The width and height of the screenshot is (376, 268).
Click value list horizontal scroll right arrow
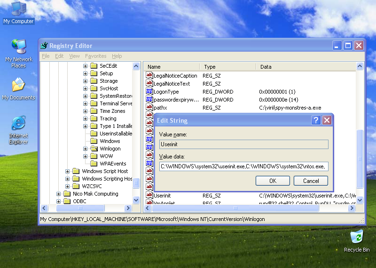point(352,208)
